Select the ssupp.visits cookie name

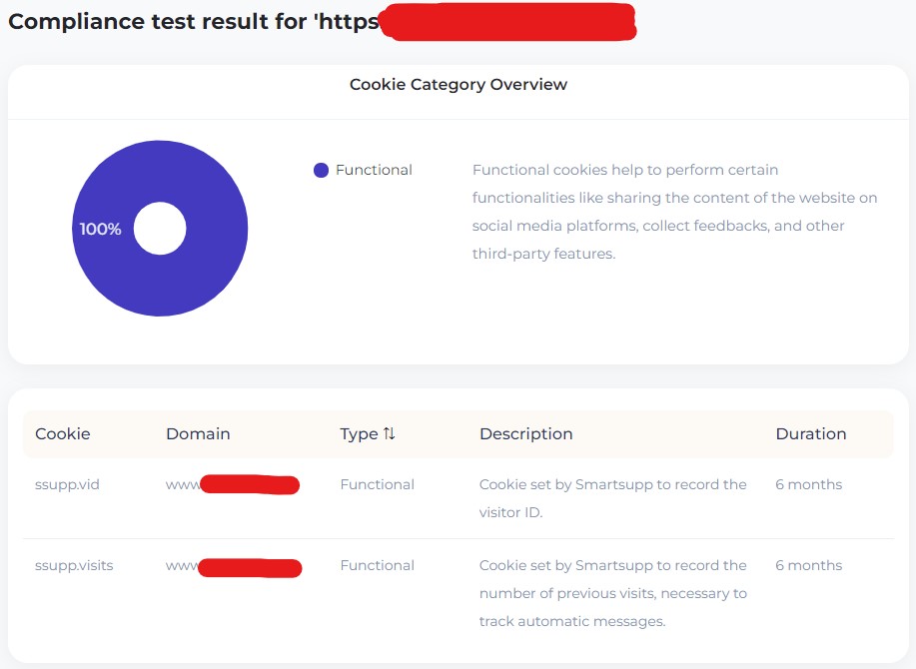coord(74,566)
